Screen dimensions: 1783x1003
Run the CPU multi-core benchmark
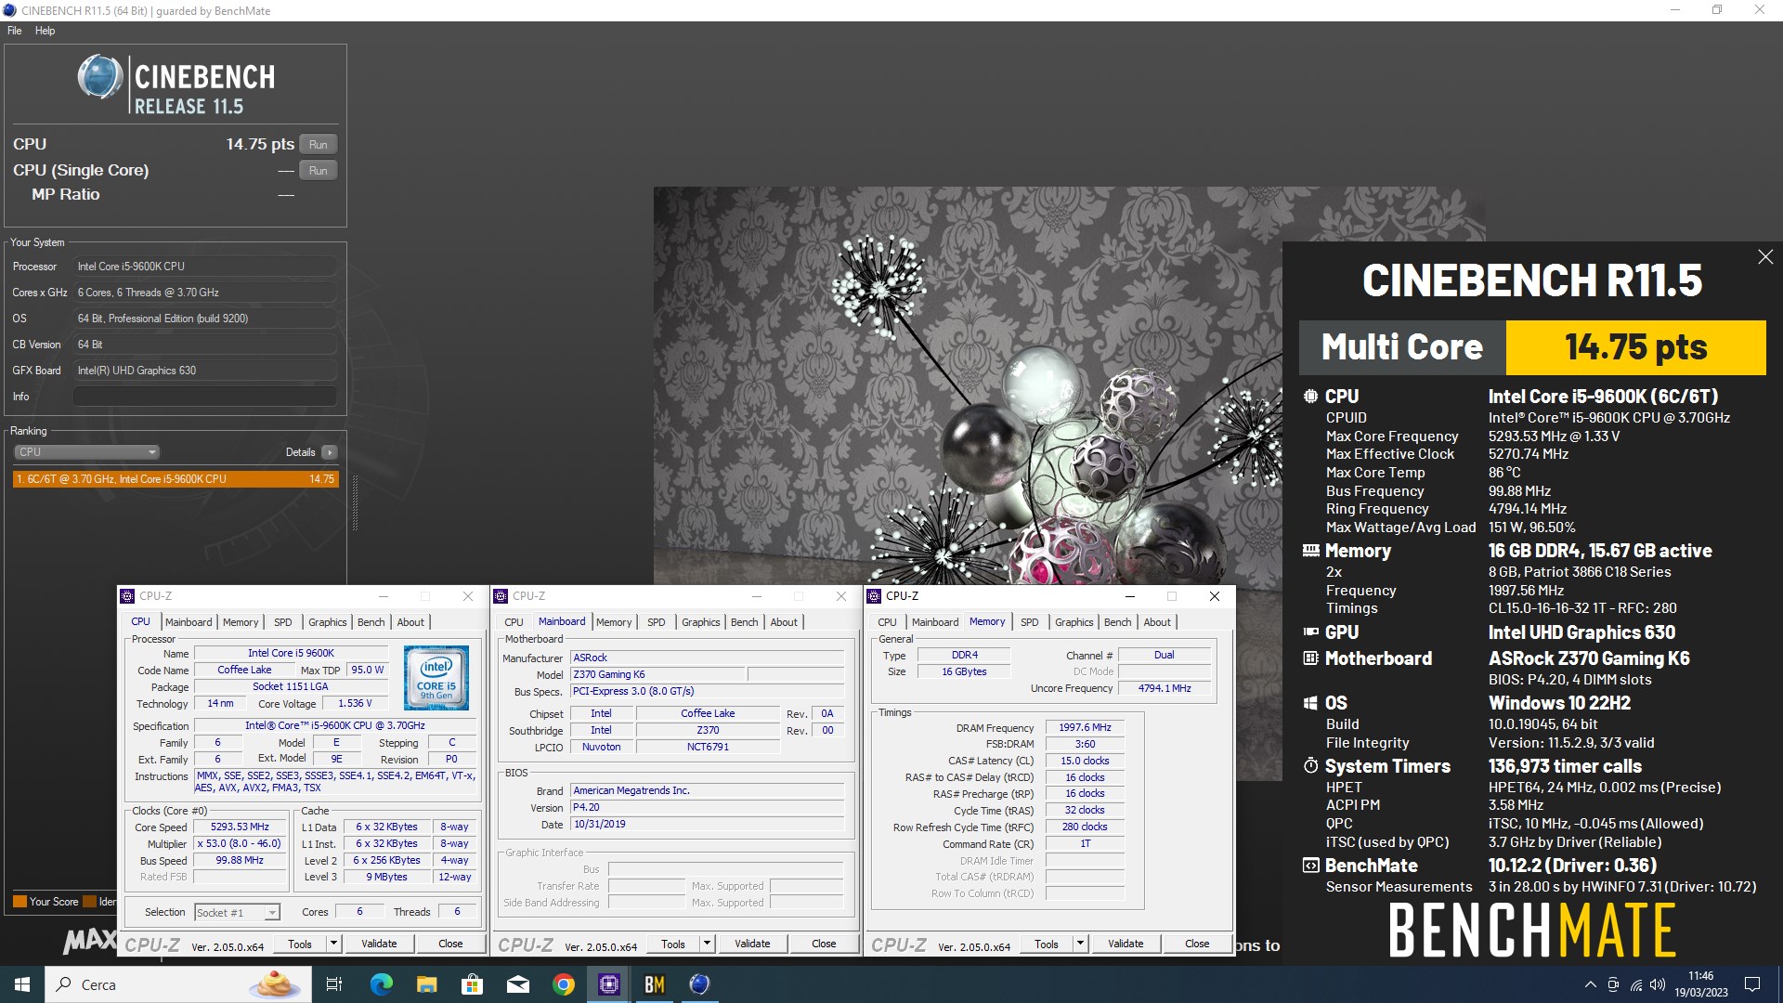(x=319, y=145)
